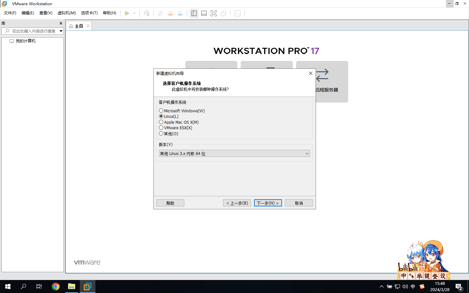Expand the library search dropdown arrow
Screen dimensions: 469x293
61,31
